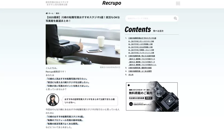This screenshot has height=130, width=224.
Task: Jump to まとめ section in contents
Action: (x=131, y=75)
